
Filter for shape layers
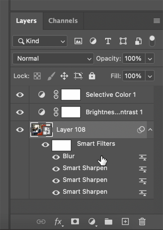[x=123, y=41]
